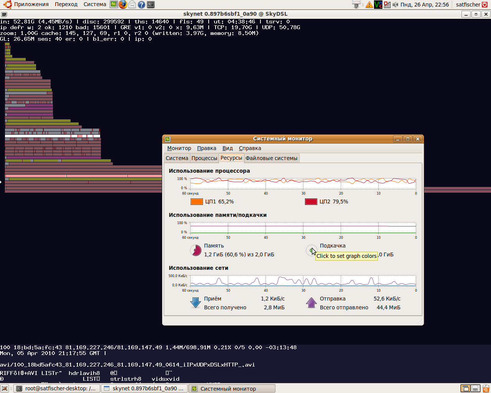Expand the Система panel menu
Screen dimensions: 491x393
[x=95, y=5]
